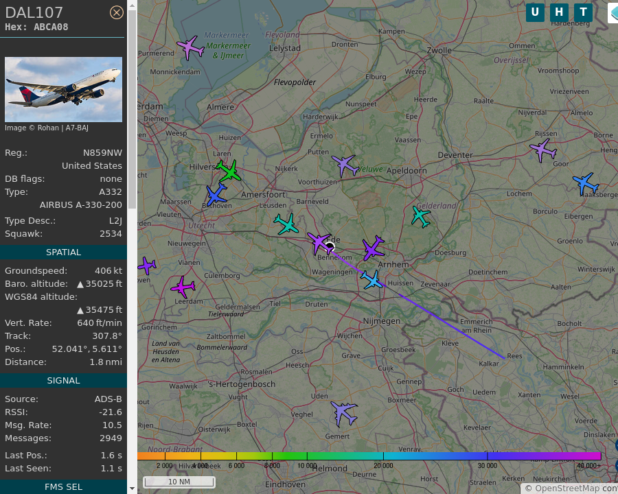This screenshot has width=618, height=494.
Task: Click the info panel vertical scrollbar thumb
Action: coord(132,110)
